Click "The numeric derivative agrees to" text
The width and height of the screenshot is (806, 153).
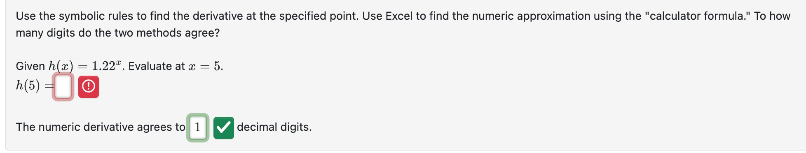101,127
